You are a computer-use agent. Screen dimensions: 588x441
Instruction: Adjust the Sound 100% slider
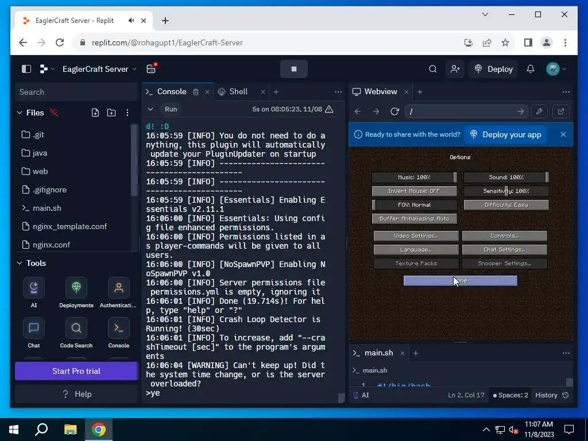click(506, 177)
